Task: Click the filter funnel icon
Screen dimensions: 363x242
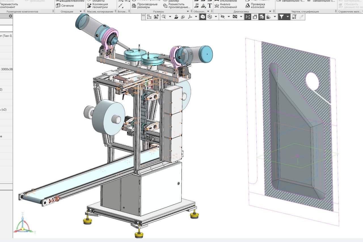Action: [x=281, y=17]
